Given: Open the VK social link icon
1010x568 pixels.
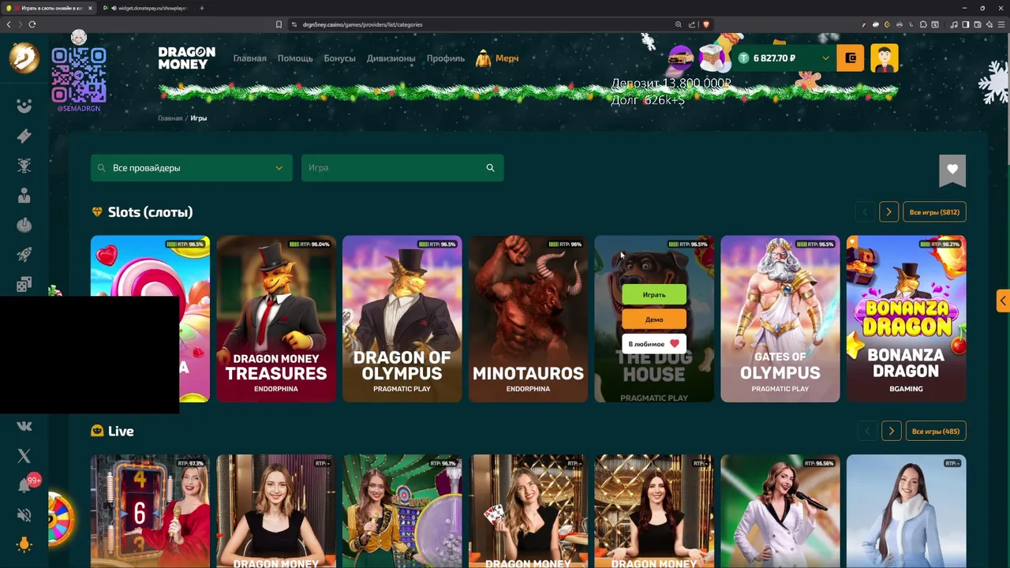Looking at the screenshot, I should coord(24,426).
